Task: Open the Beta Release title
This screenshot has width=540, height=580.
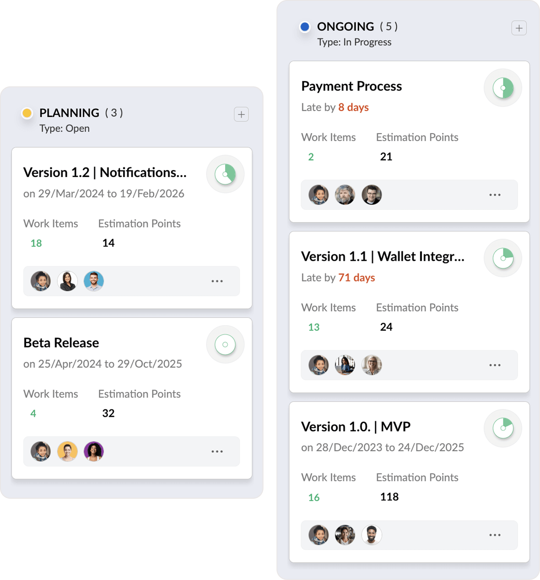Action: pos(61,343)
